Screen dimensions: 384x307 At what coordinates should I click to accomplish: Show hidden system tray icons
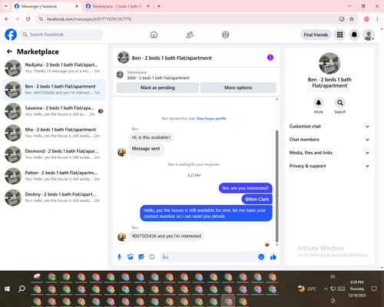pos(326,289)
